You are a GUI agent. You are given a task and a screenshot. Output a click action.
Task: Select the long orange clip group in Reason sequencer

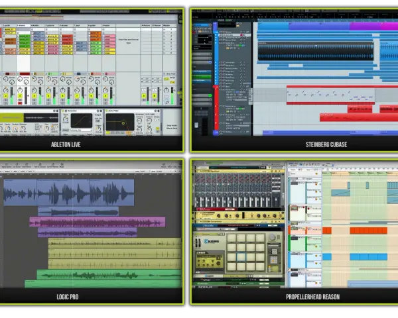pyautogui.click(x=369, y=231)
